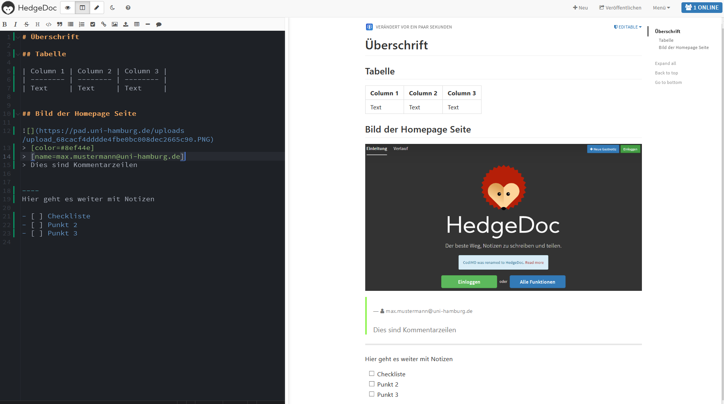
Task: Insert hyperlink from toolbar
Action: pyautogui.click(x=104, y=24)
